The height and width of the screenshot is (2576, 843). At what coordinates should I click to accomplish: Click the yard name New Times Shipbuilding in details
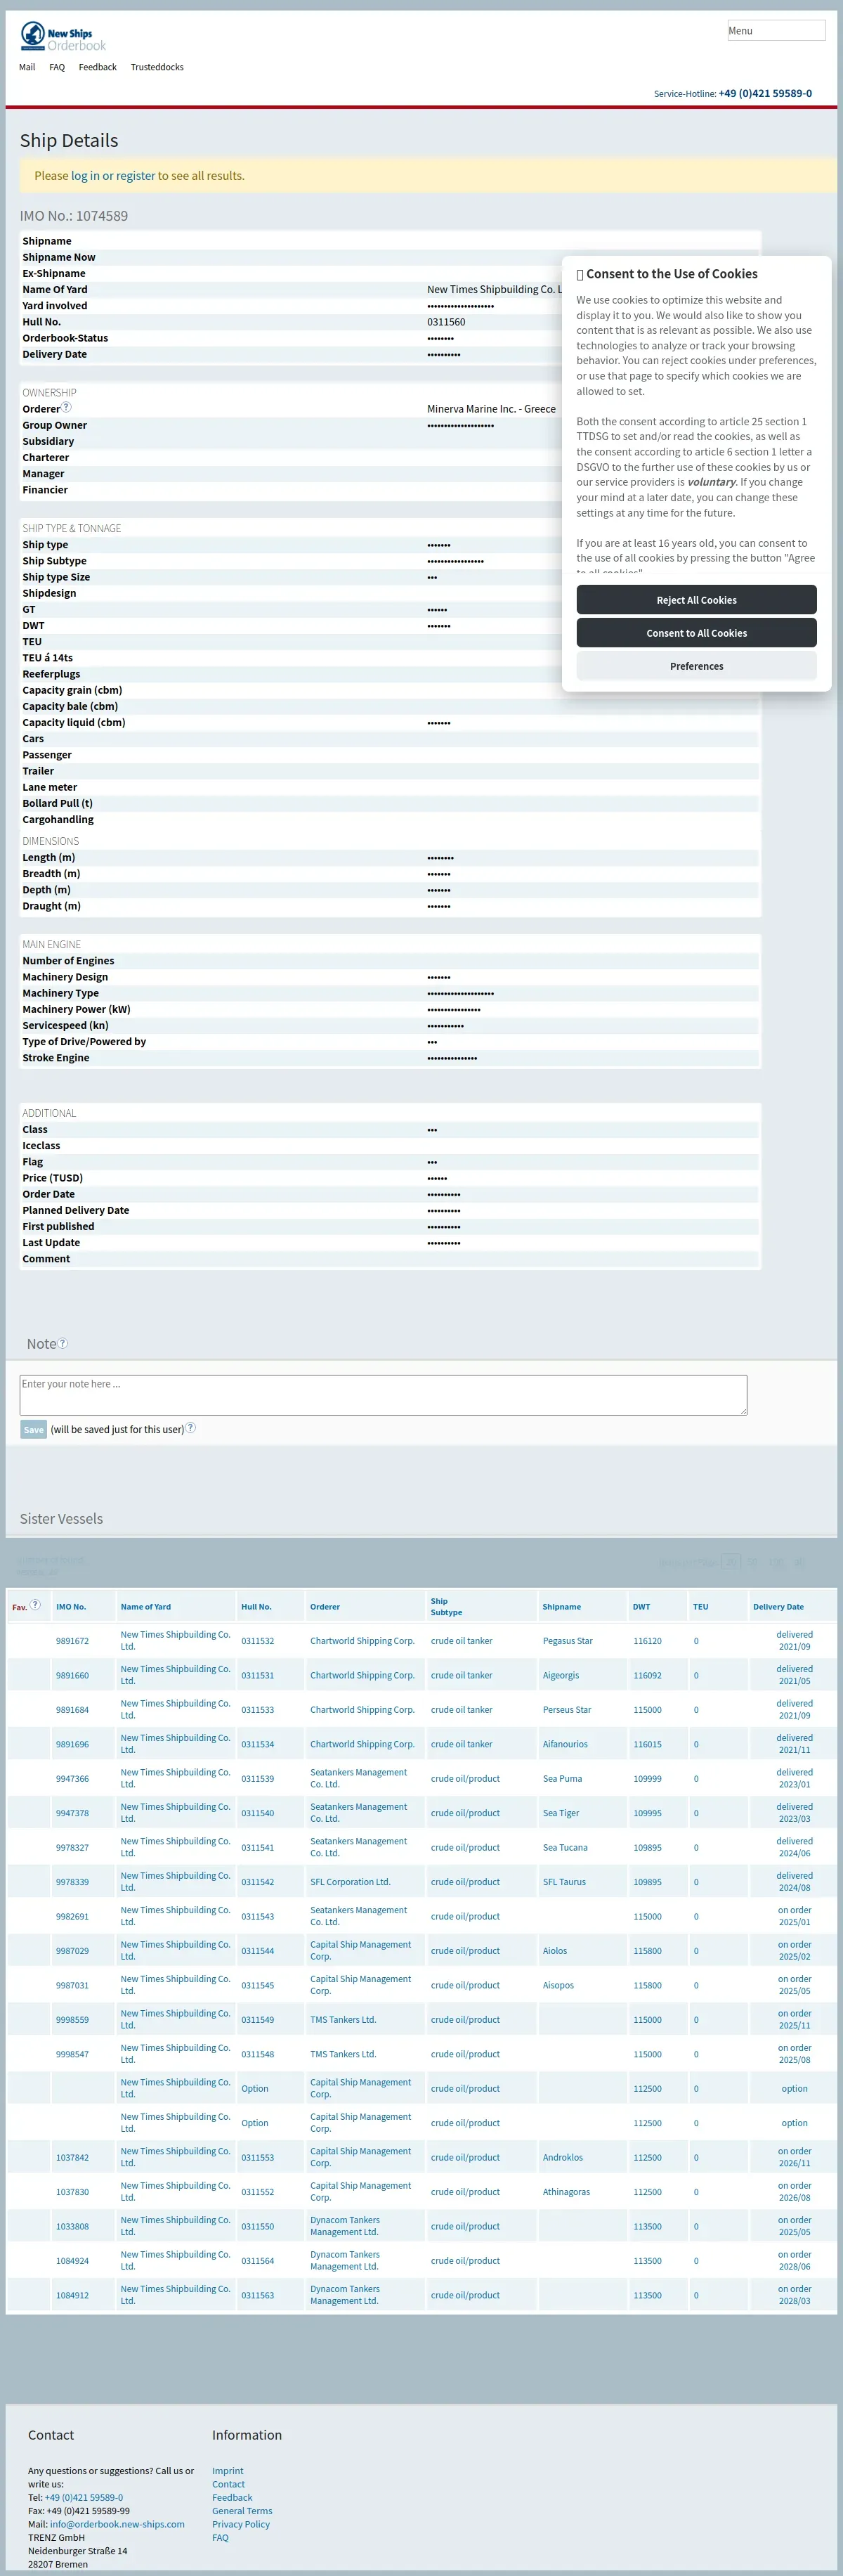494,290
